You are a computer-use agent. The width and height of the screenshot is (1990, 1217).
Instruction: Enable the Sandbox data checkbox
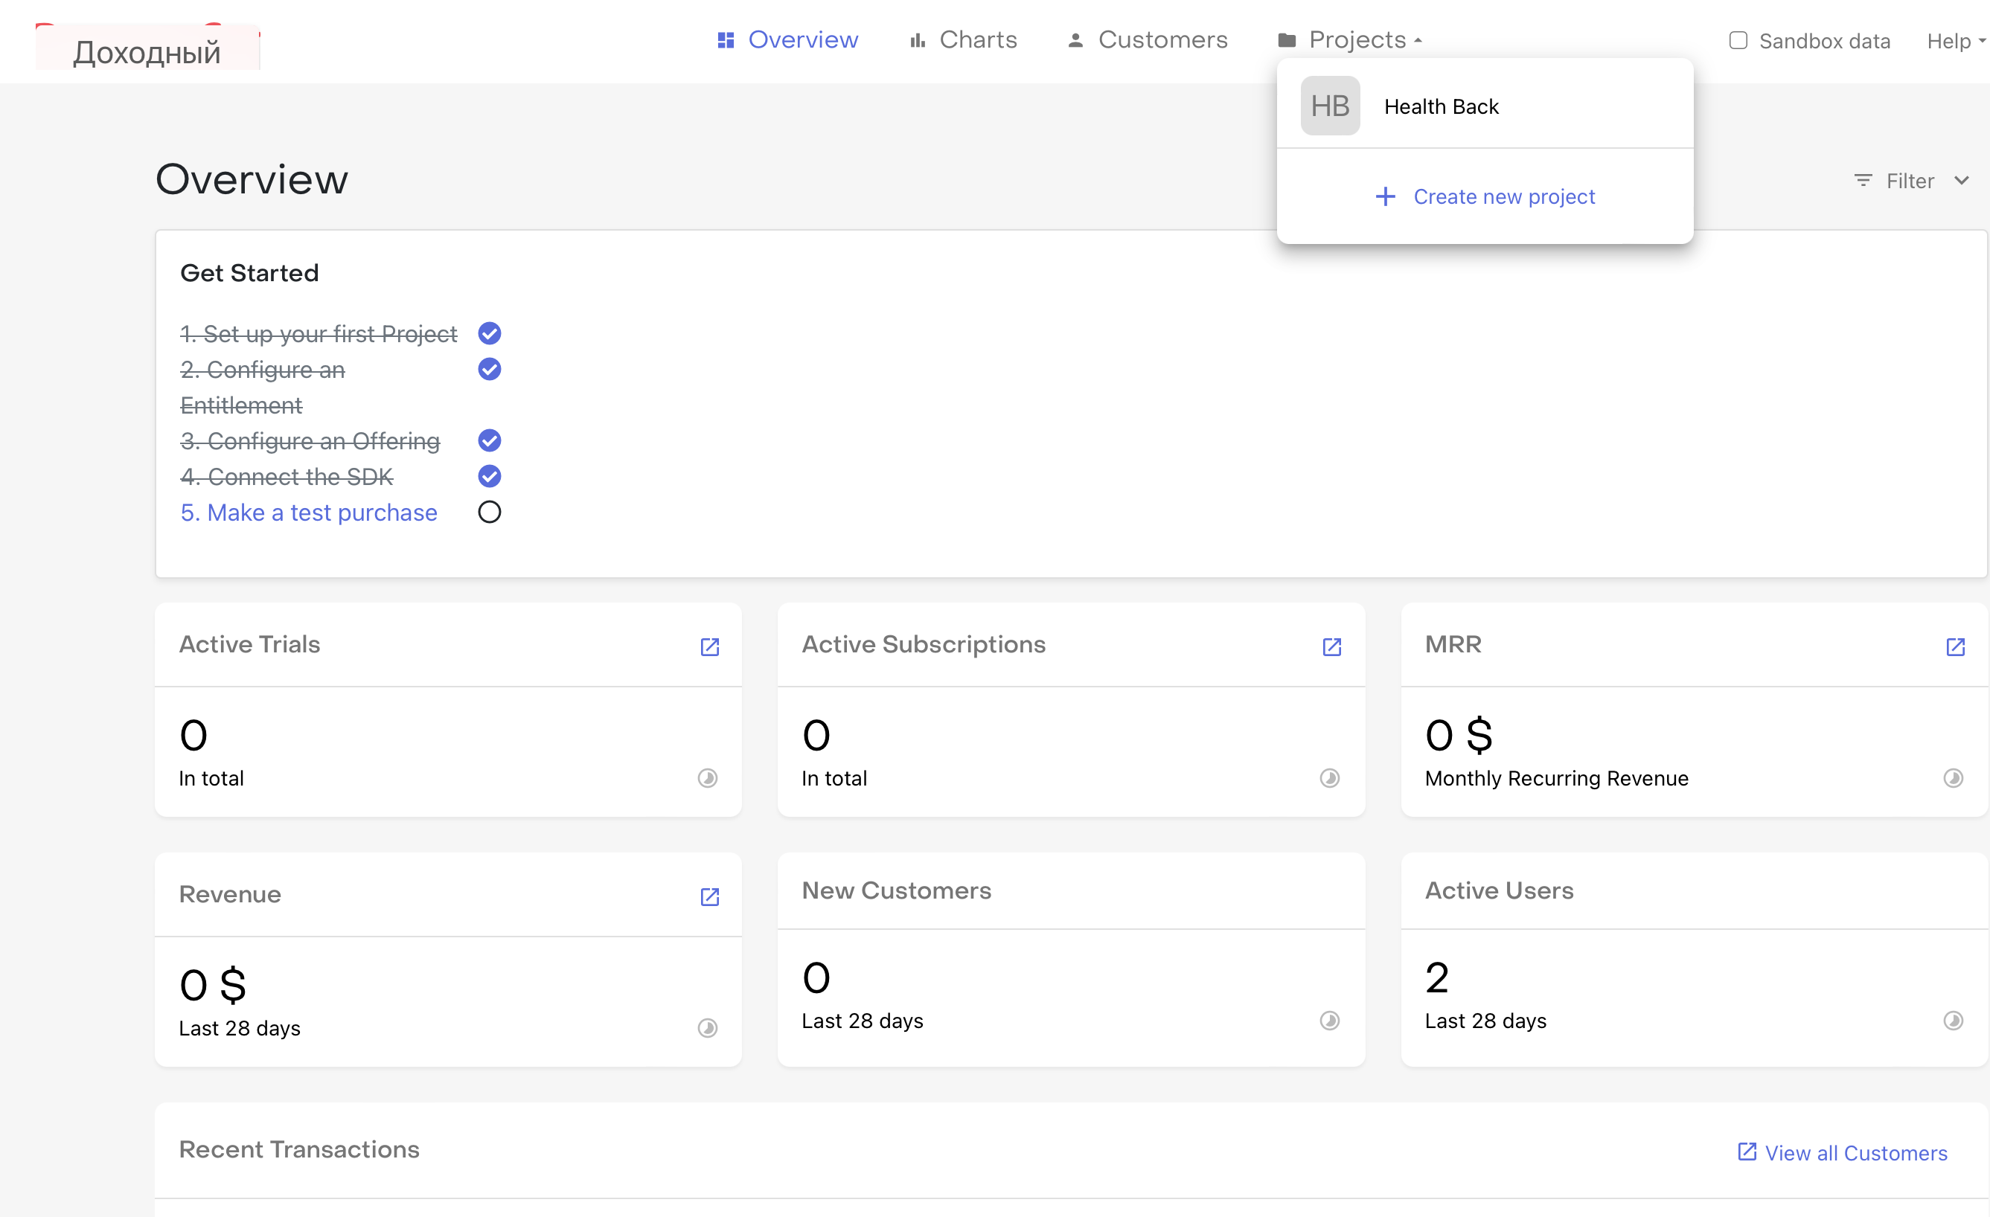1738,40
